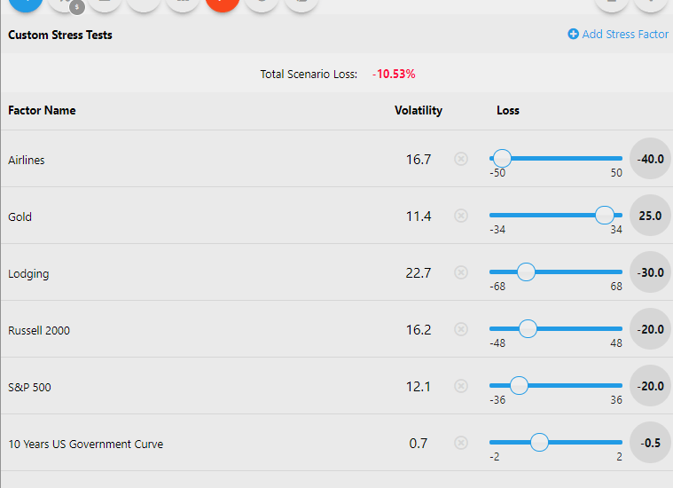This screenshot has height=488, width=673.
Task: Remove the Airlines stress factor
Action: point(461,159)
